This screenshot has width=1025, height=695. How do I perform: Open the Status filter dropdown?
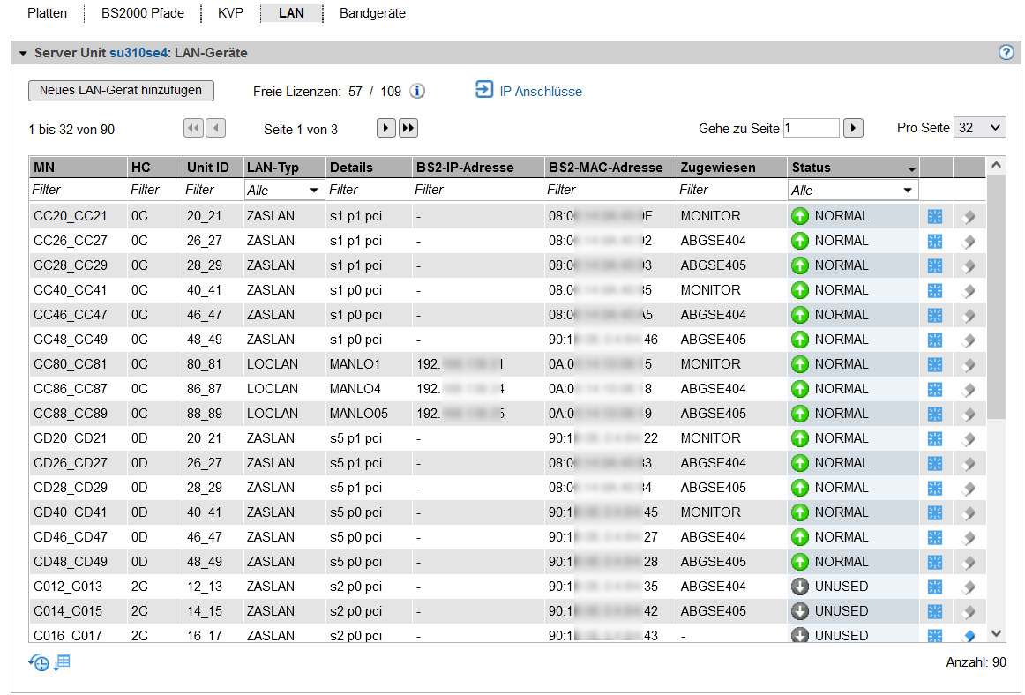click(x=853, y=191)
